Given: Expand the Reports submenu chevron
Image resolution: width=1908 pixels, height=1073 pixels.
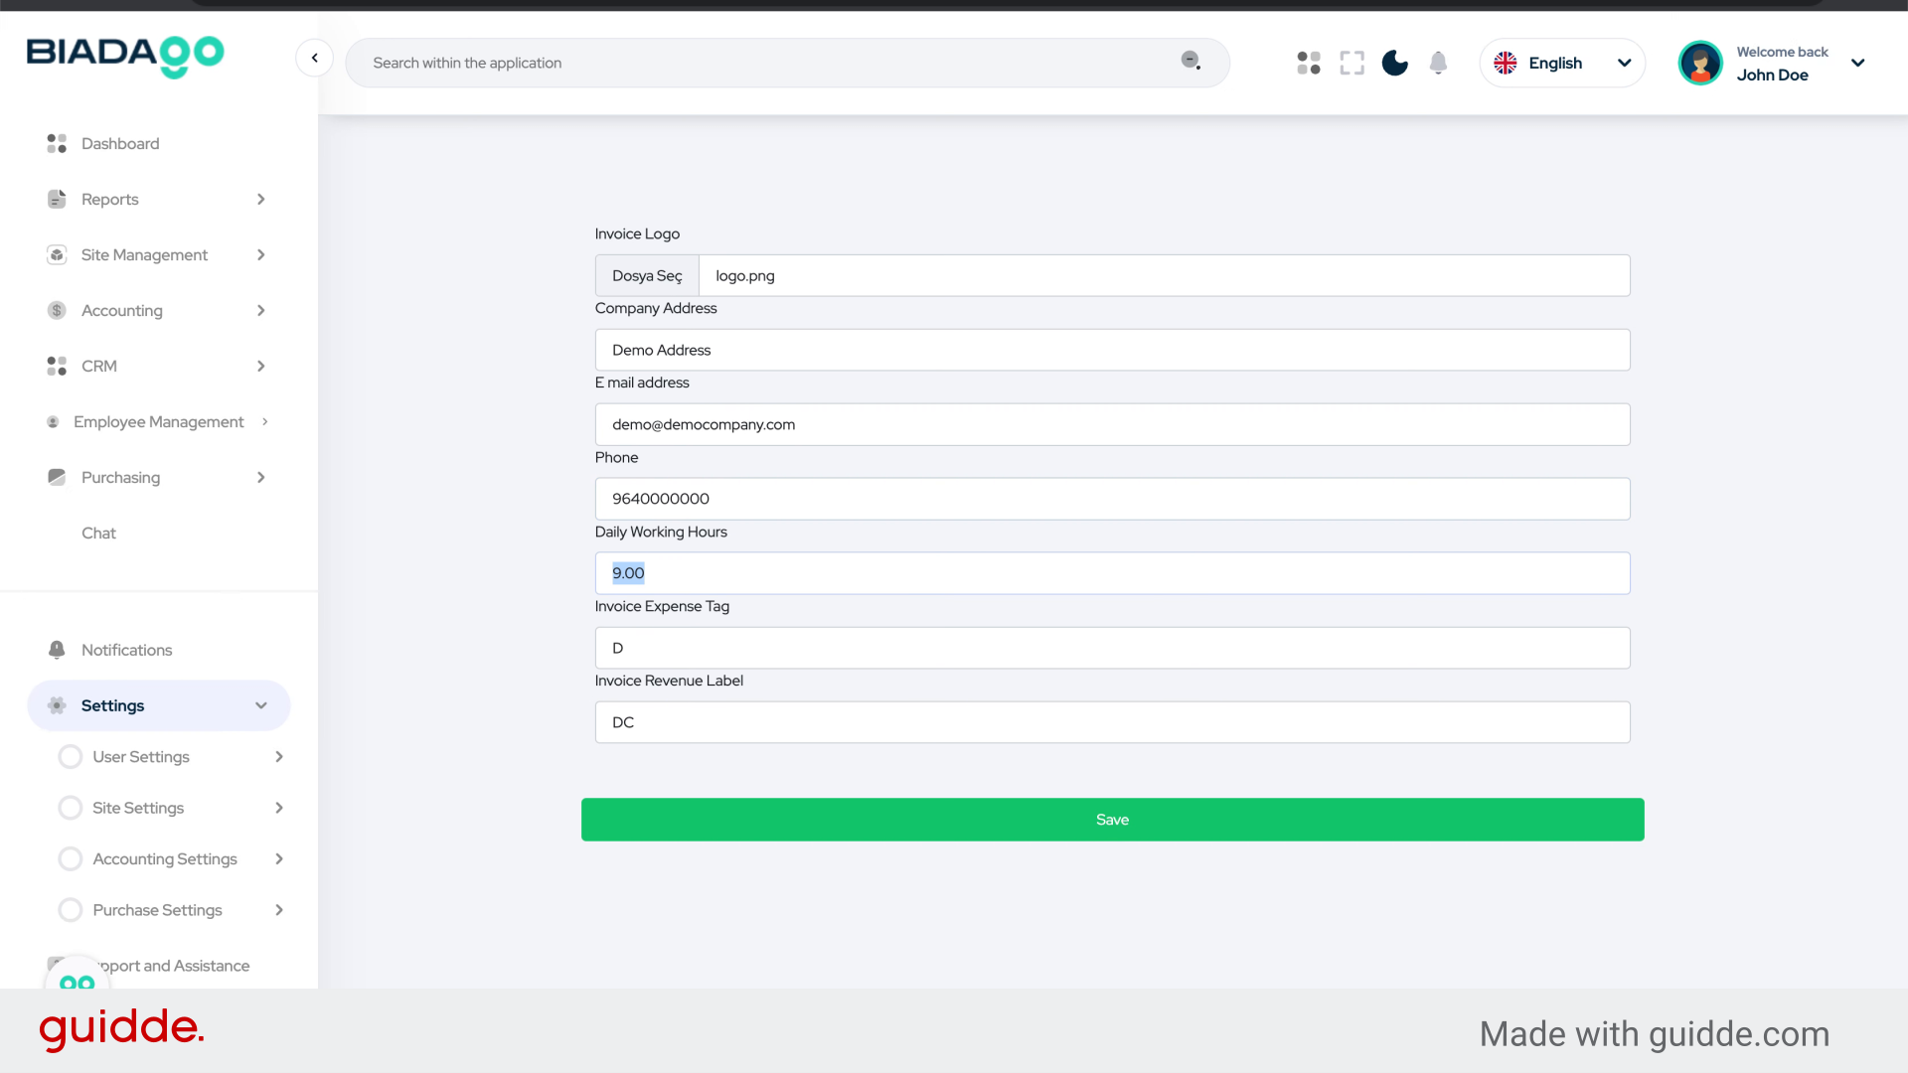Looking at the screenshot, I should (261, 199).
